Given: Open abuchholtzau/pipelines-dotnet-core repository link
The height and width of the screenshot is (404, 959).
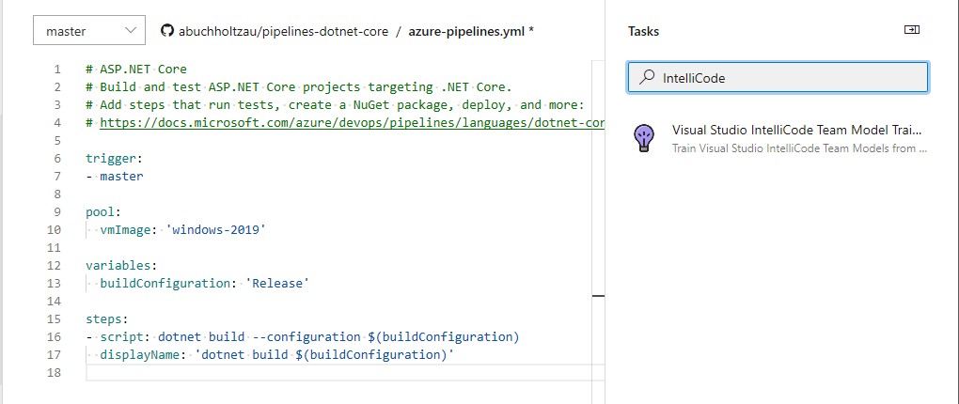Looking at the screenshot, I should (283, 31).
